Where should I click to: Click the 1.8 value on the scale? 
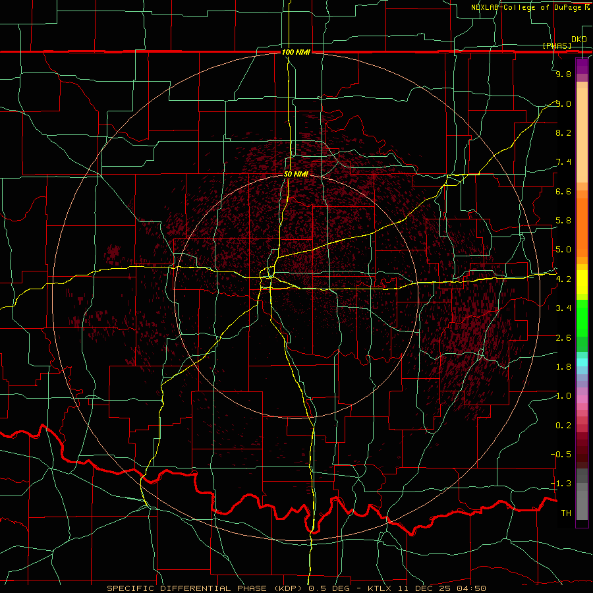(x=563, y=367)
